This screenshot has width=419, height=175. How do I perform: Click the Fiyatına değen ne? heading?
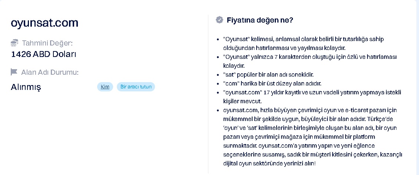pos(260,20)
